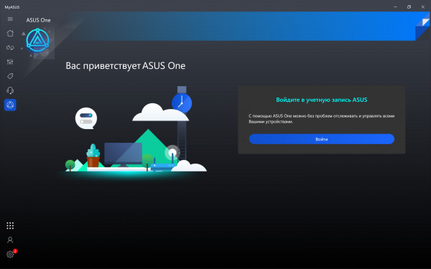Open Link to MyASUS sidebar icon
Image resolution: width=431 pixels, height=269 pixels.
[10, 47]
